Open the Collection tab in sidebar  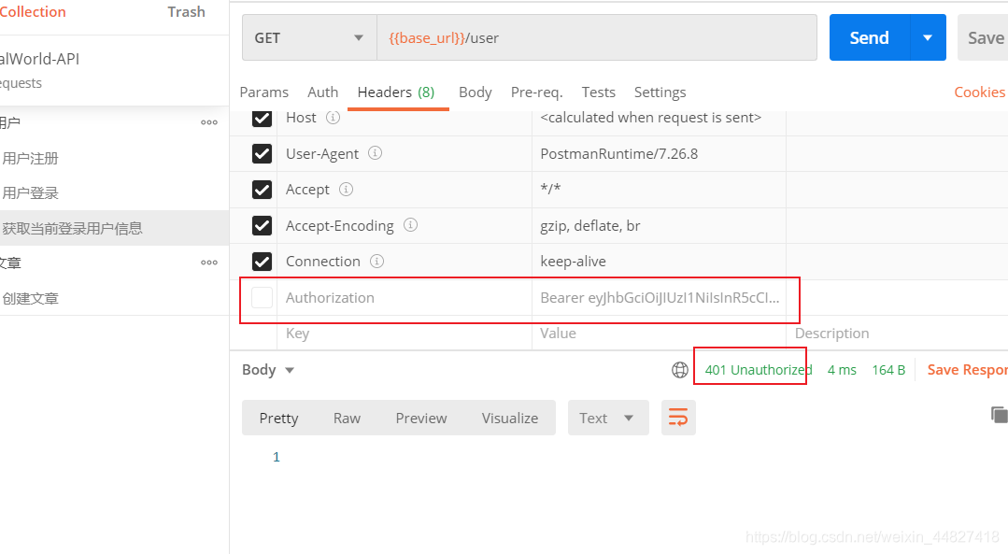[x=32, y=12]
